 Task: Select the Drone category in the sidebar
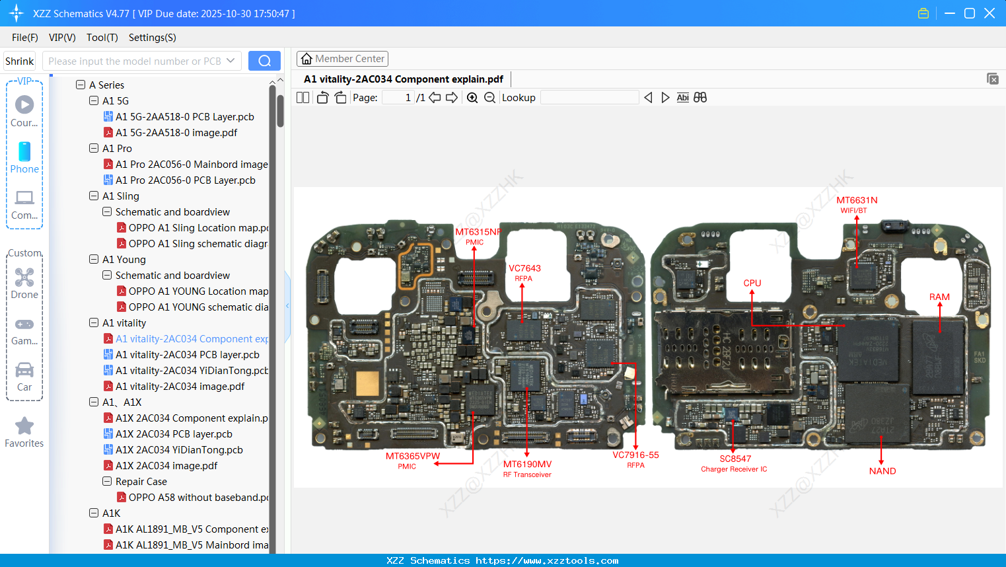[24, 278]
